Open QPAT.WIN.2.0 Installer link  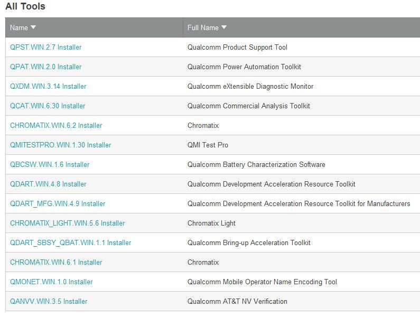(x=45, y=67)
